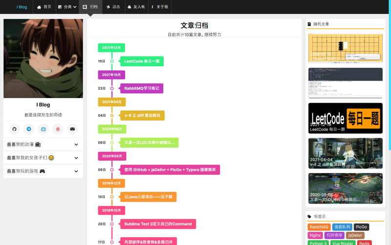
Task: Open the GitHub social icon
Action: [14, 129]
